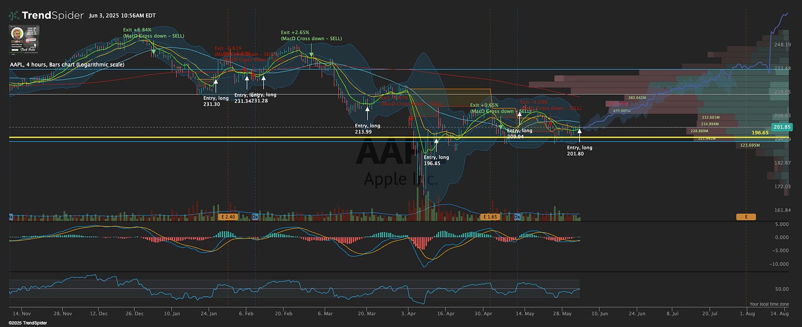Screen dimensions: 802x327
Task: Click the '3. Apr' date on the time axis
Action: point(409,313)
